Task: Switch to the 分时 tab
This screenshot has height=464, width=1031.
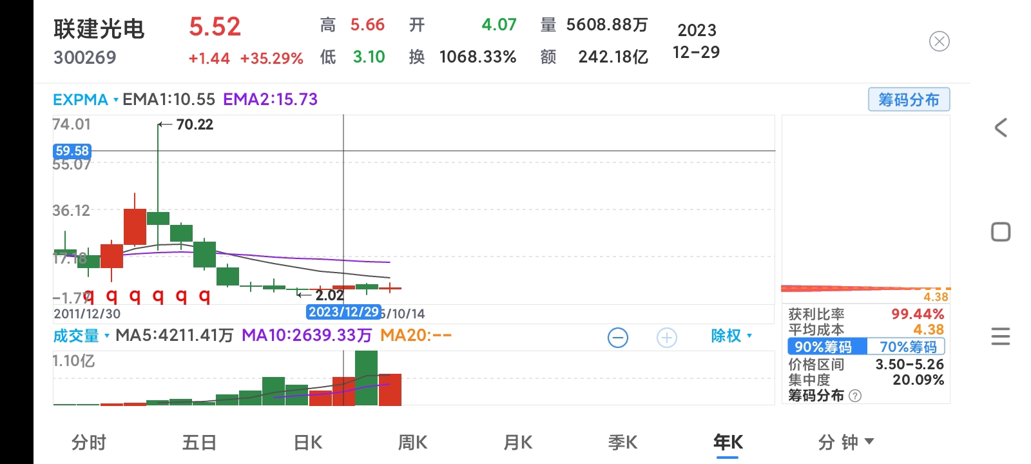Action: 89,442
